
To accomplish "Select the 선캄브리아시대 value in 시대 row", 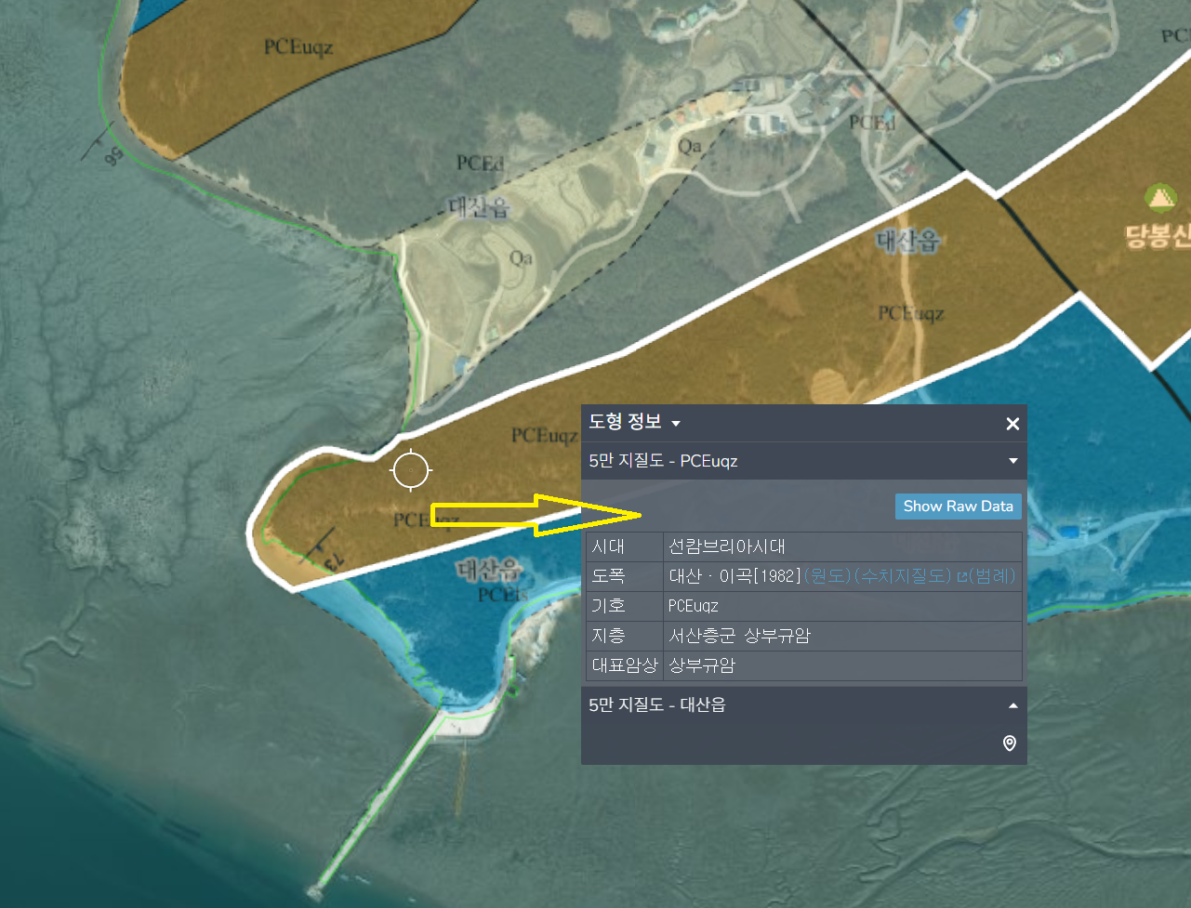I will [x=727, y=546].
